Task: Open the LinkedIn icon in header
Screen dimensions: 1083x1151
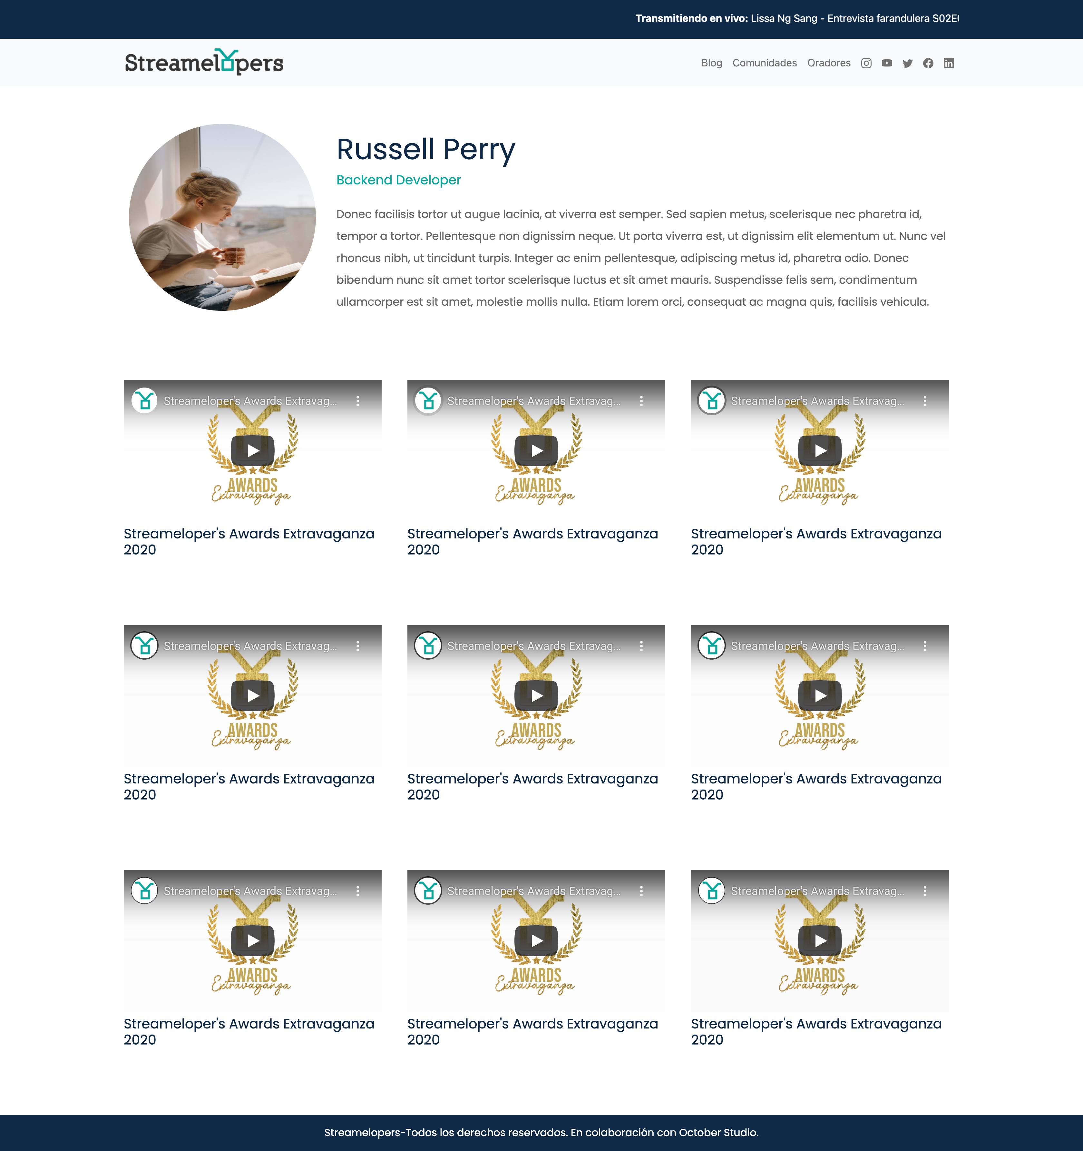Action: [949, 63]
